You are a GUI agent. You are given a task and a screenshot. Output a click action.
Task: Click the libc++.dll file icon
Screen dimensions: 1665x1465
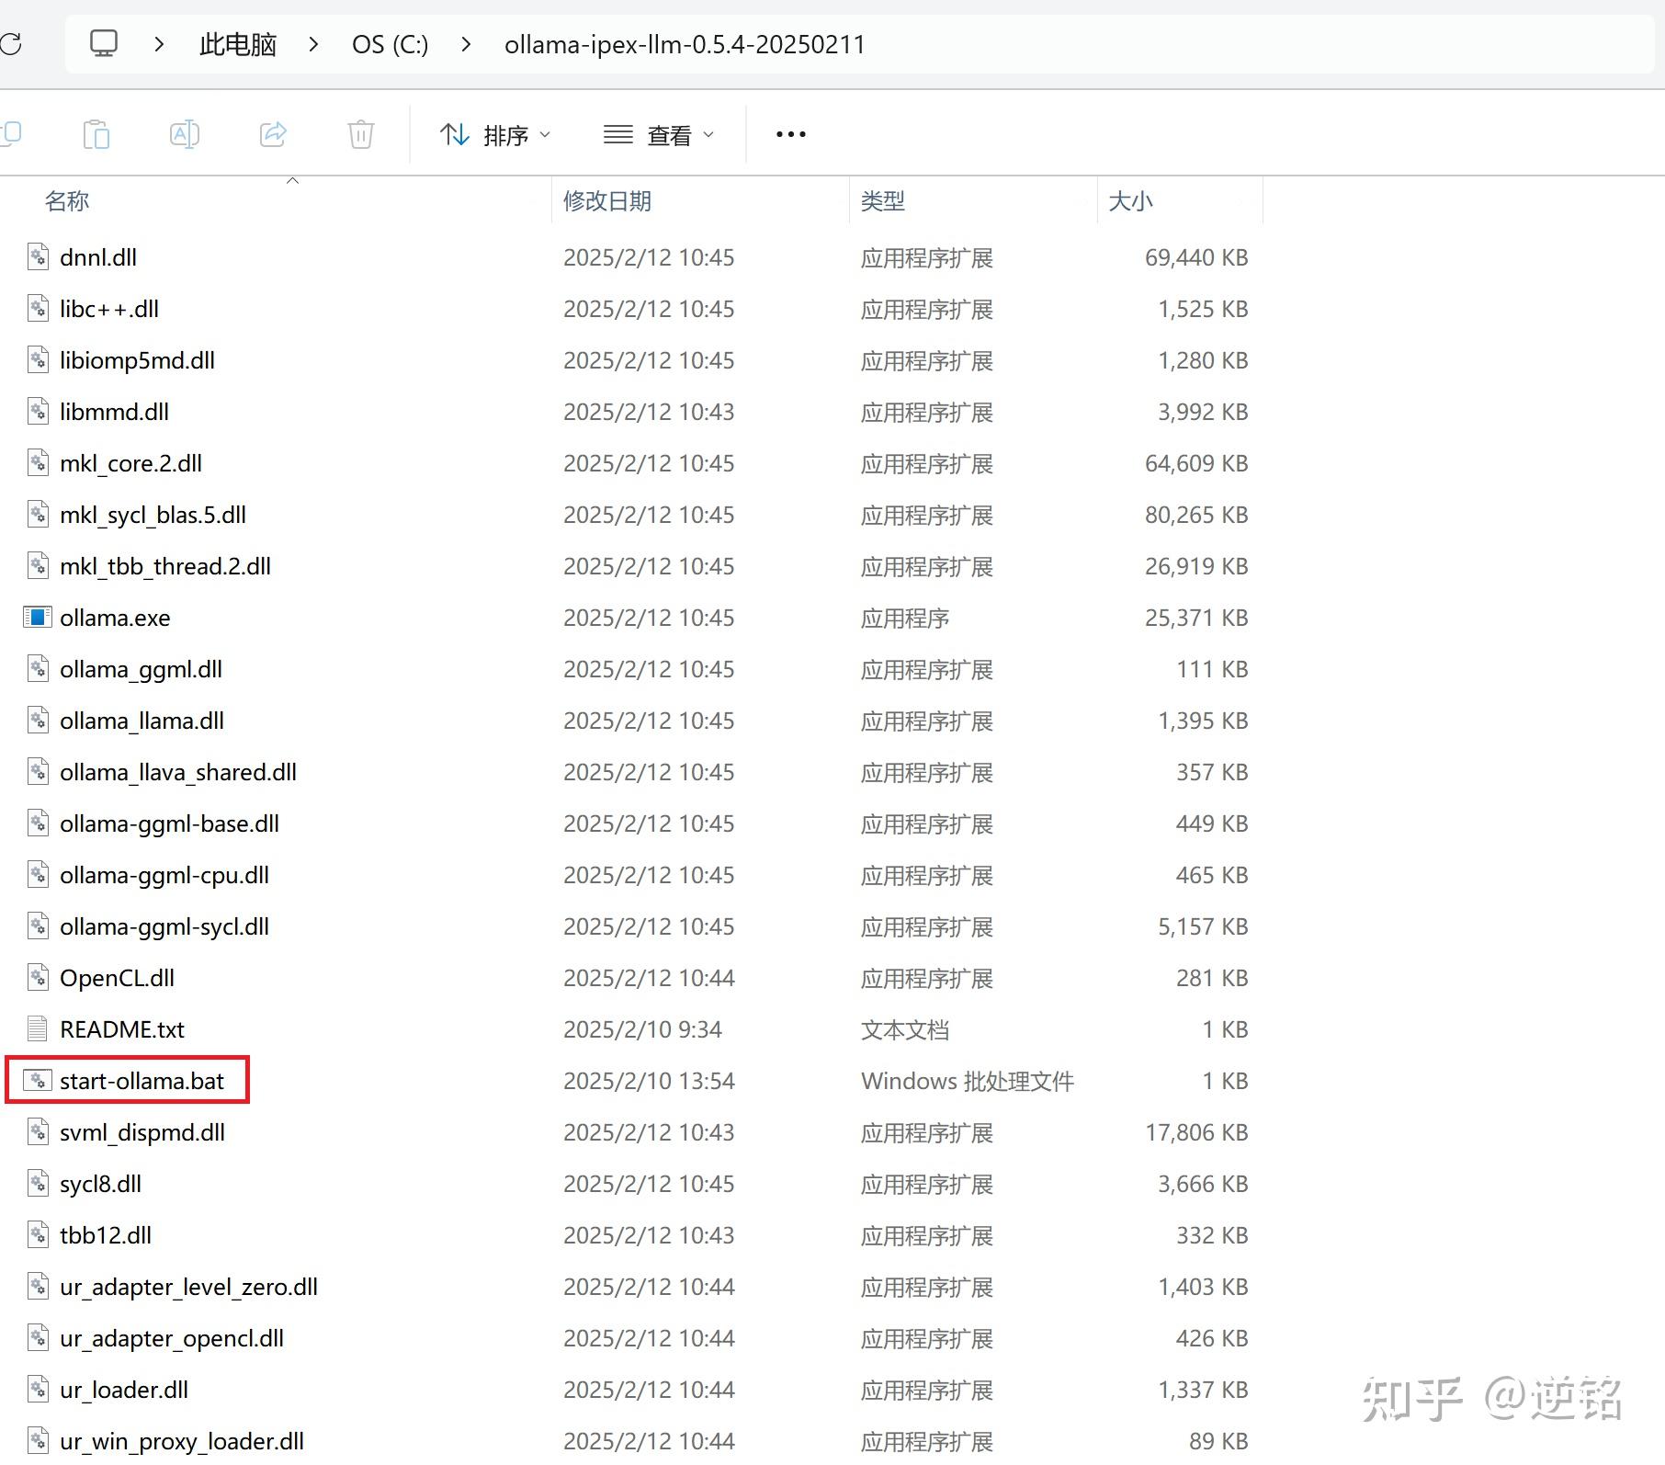coord(38,308)
